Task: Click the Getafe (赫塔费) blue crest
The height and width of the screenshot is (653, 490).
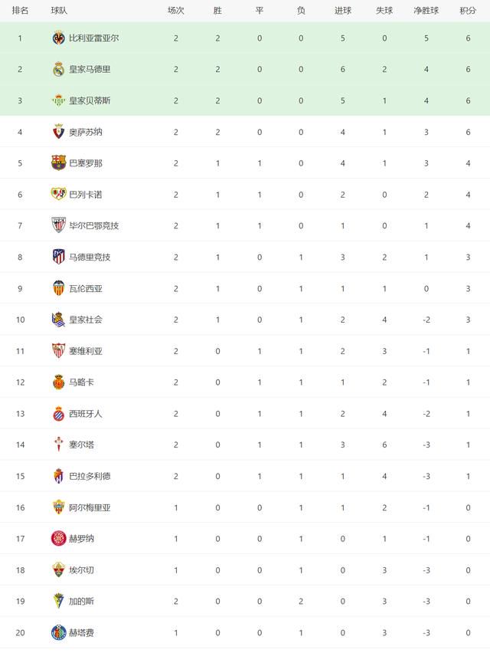Action: tap(59, 632)
